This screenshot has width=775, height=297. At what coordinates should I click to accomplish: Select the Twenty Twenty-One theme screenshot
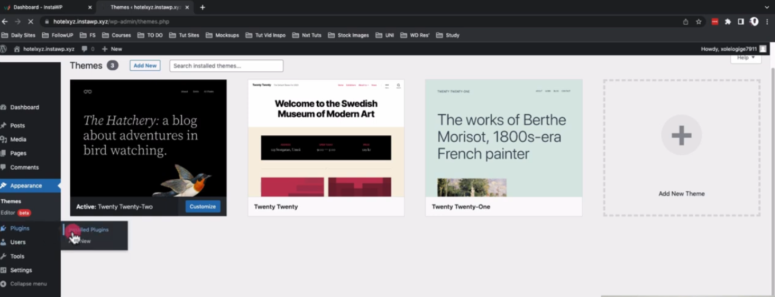[504, 138]
